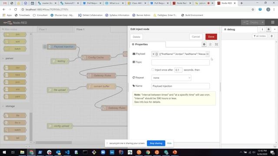Select the json parser node in palette

15,82
